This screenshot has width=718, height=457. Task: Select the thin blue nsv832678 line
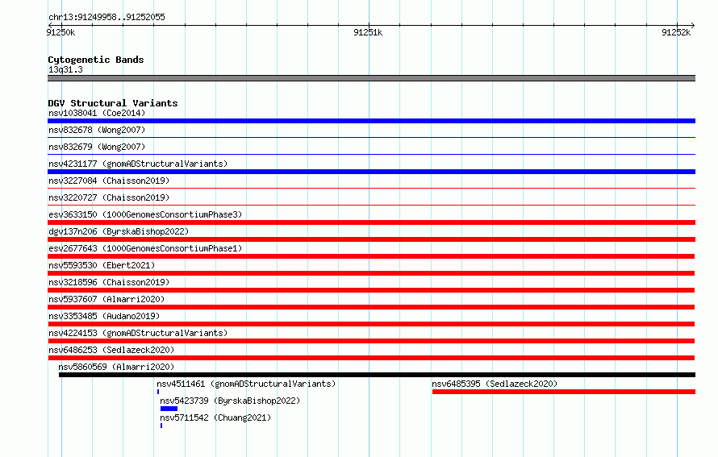tap(371, 137)
